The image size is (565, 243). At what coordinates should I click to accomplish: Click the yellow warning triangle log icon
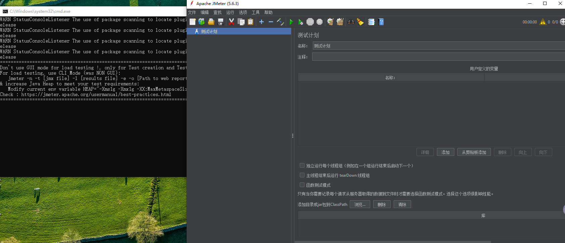pyautogui.click(x=543, y=22)
